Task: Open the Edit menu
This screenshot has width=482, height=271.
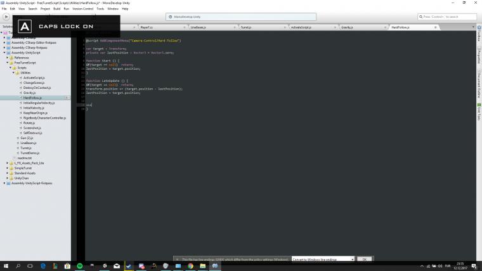Action: (12, 9)
